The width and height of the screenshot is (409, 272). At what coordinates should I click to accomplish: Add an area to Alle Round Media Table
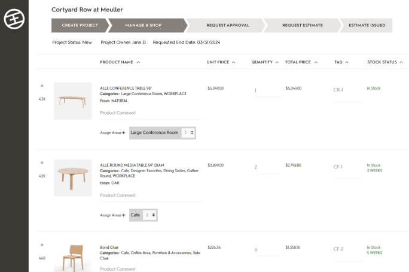[124, 215]
